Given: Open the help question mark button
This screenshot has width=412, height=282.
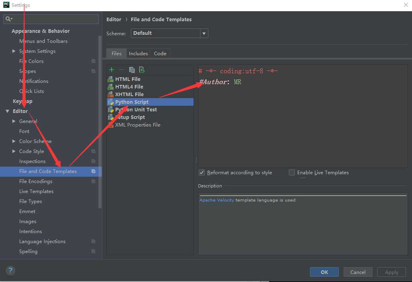Looking at the screenshot, I should click(x=10, y=270).
